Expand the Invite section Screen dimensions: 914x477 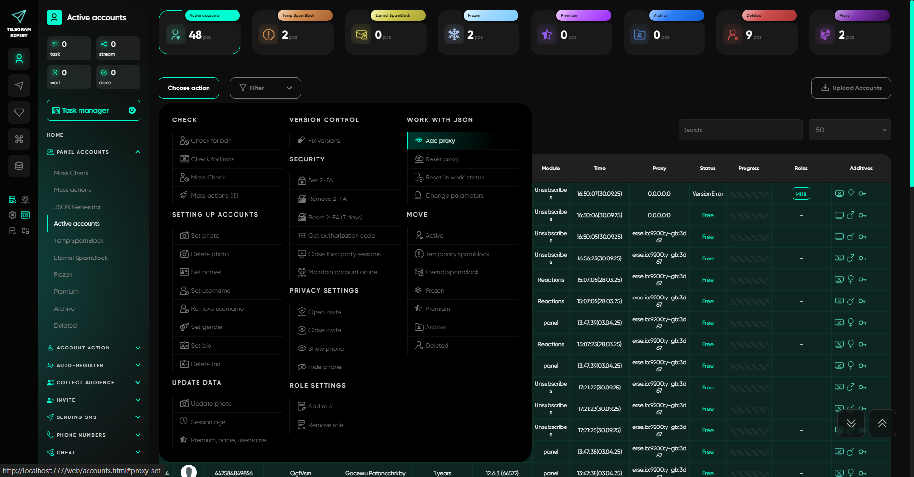point(94,400)
